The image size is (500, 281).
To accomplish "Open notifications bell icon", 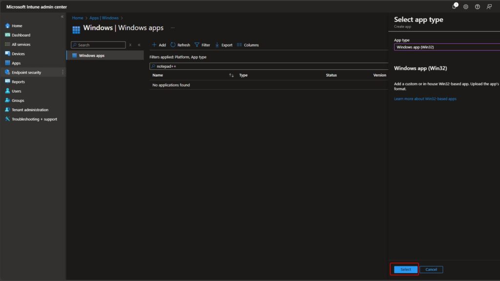I will pyautogui.click(x=455, y=6).
